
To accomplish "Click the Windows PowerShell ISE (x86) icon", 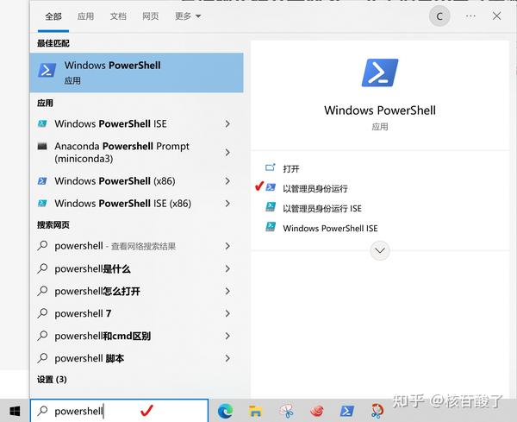I will pyautogui.click(x=42, y=204).
